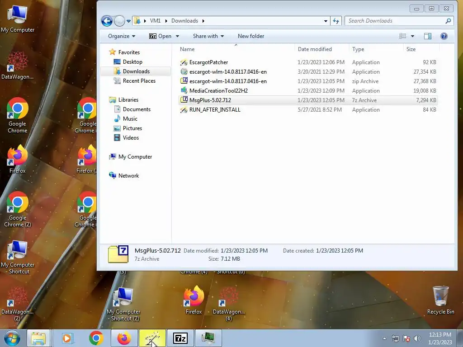Select the MediaCreationTool22H2 file icon
The height and width of the screenshot is (347, 463).
pyautogui.click(x=184, y=90)
